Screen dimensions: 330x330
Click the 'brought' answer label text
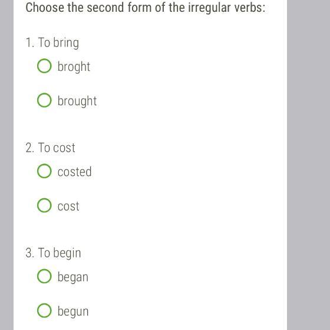click(77, 101)
